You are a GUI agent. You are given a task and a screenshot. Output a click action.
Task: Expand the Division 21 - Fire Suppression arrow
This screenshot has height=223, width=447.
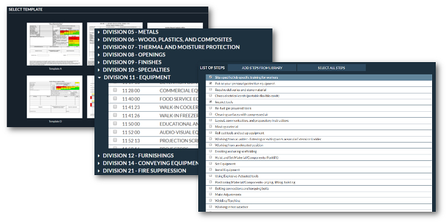pyautogui.click(x=99, y=171)
